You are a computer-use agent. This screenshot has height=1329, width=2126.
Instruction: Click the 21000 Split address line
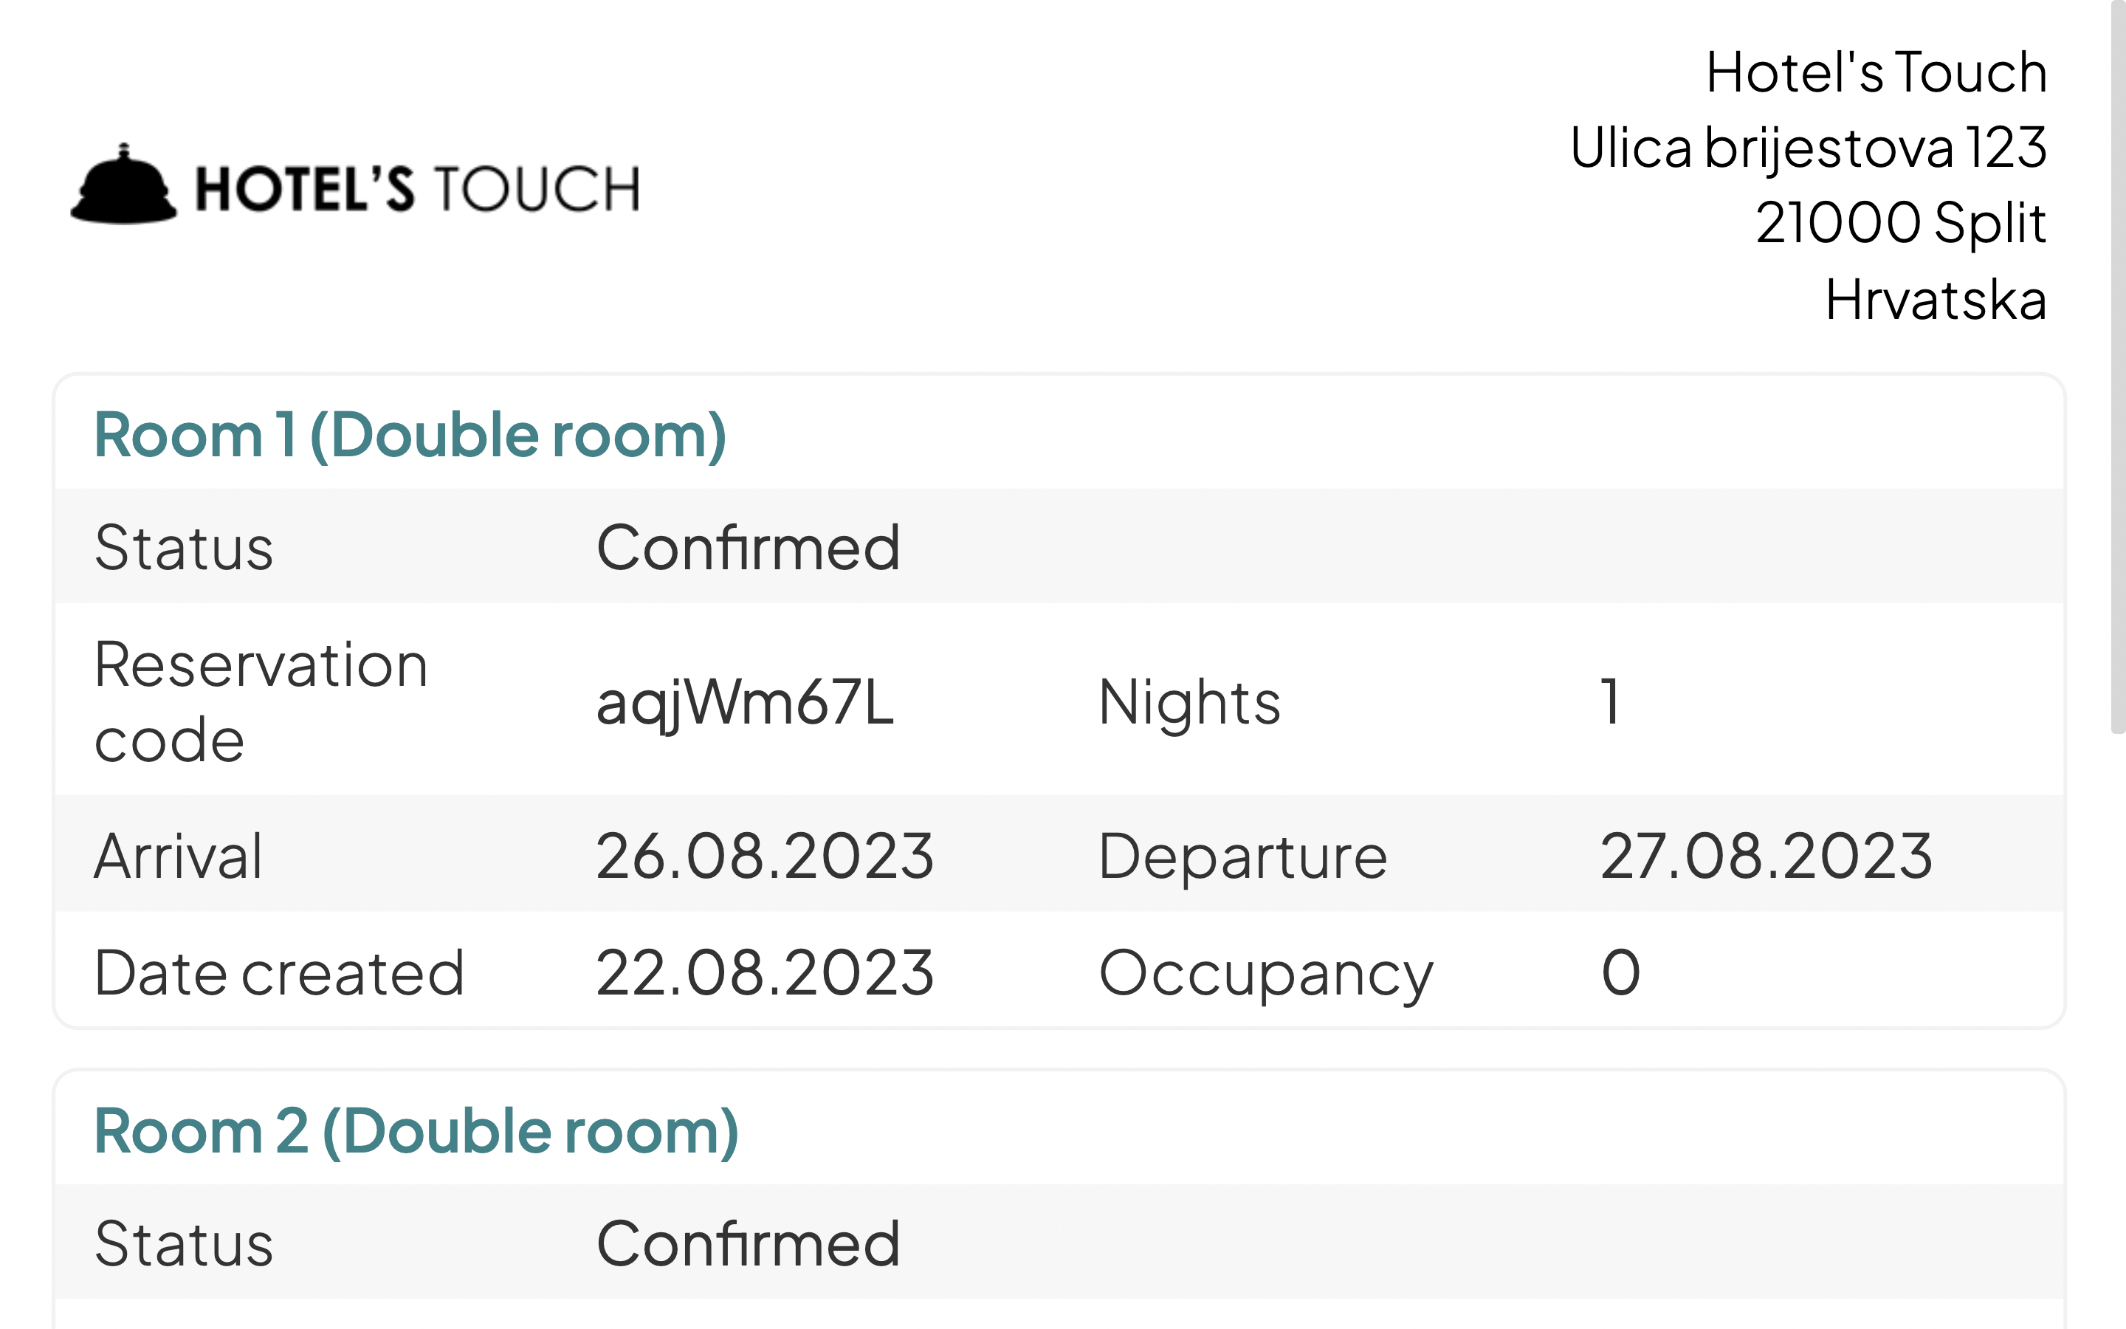[1901, 223]
